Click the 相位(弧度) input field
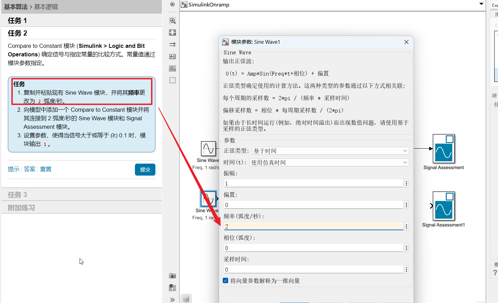Image resolution: width=498 pixels, height=303 pixels. click(314, 248)
